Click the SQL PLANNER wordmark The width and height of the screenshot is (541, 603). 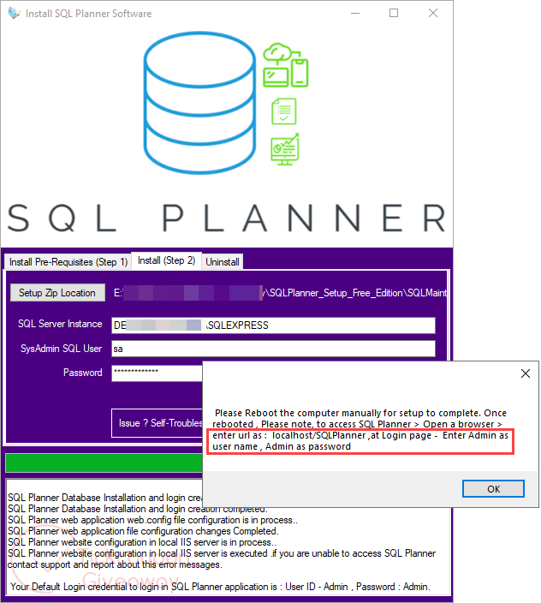coord(227,218)
